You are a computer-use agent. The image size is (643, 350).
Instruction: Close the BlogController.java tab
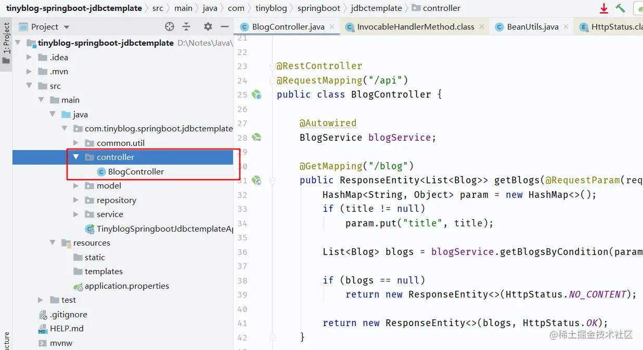point(332,27)
